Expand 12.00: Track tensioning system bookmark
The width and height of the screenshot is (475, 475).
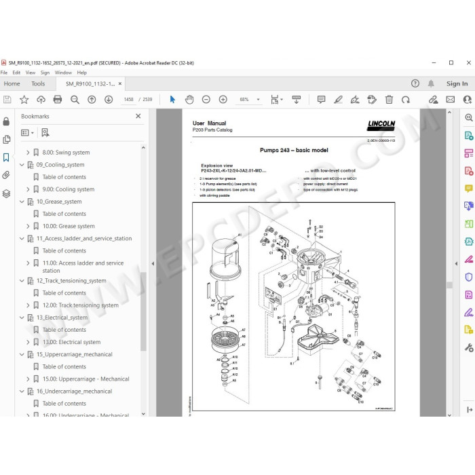pyautogui.click(x=28, y=305)
